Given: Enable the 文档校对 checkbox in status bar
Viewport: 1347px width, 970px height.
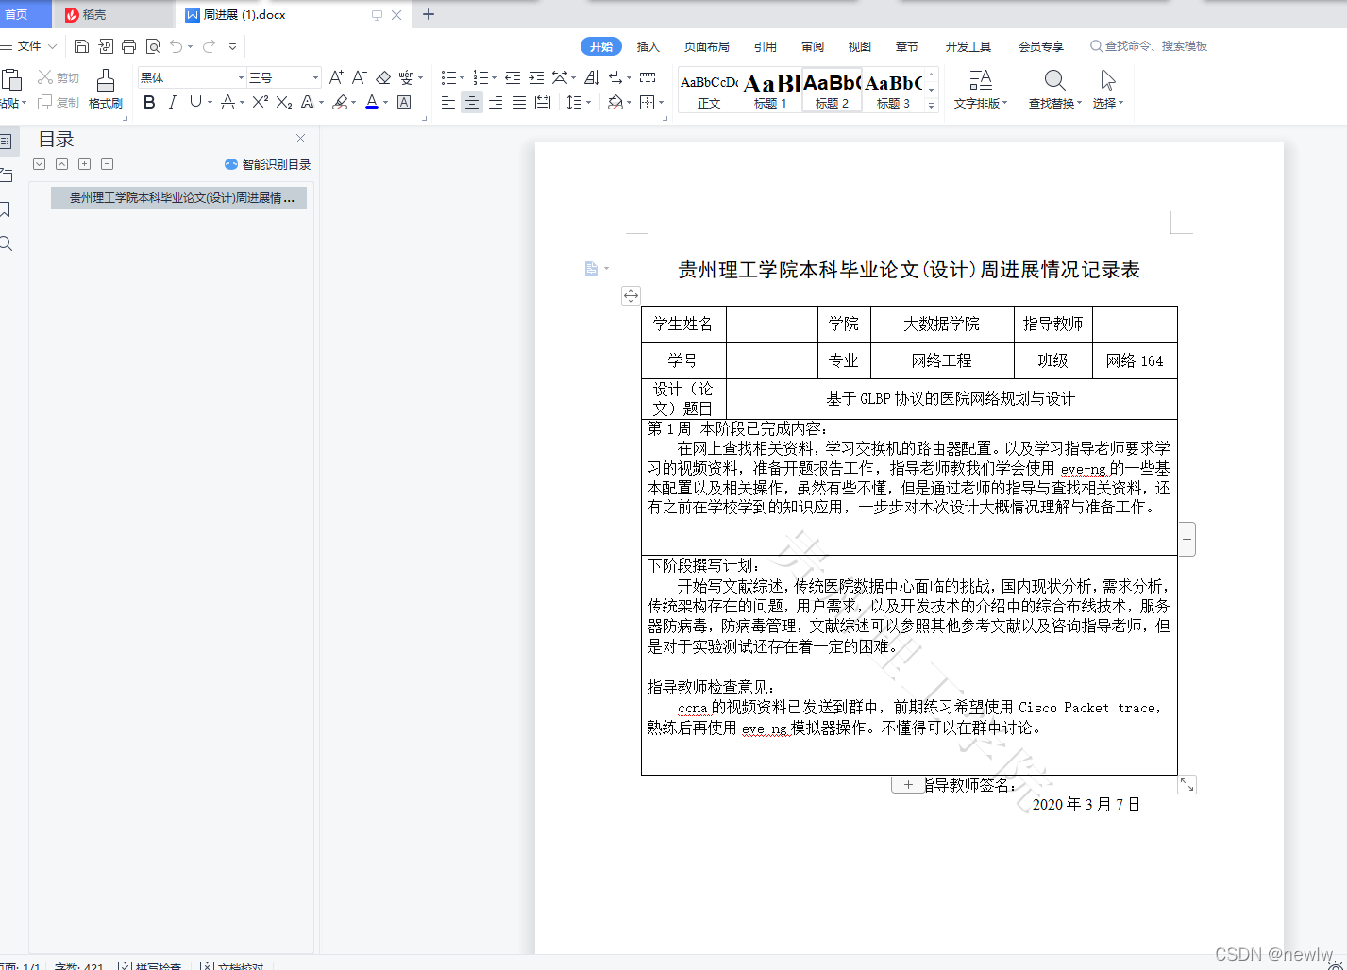Looking at the screenshot, I should pos(208,964).
